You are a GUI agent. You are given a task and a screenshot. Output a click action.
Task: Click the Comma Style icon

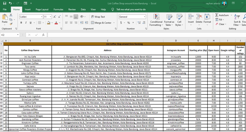tap(133, 23)
